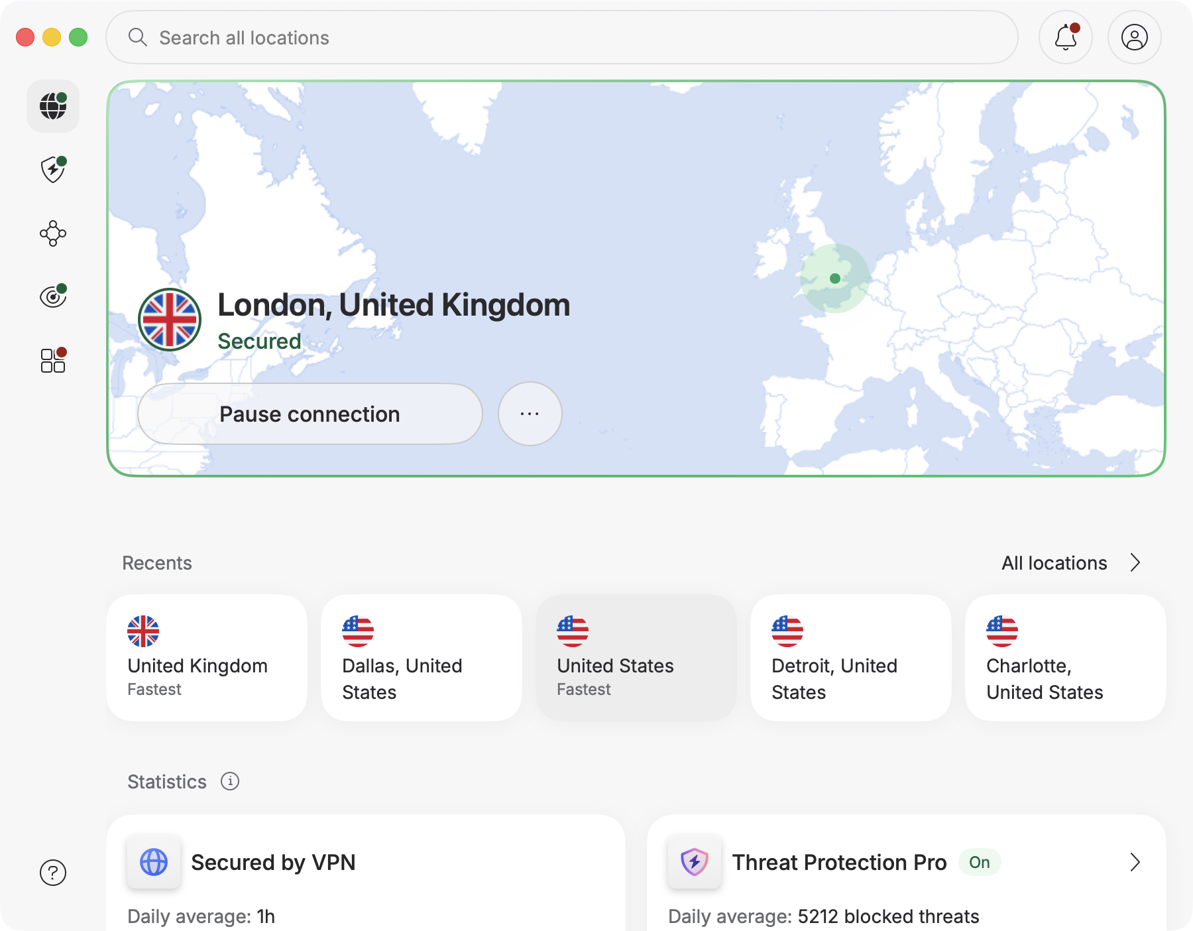Open notifications via the bell icon
This screenshot has width=1193, height=931.
(x=1066, y=37)
